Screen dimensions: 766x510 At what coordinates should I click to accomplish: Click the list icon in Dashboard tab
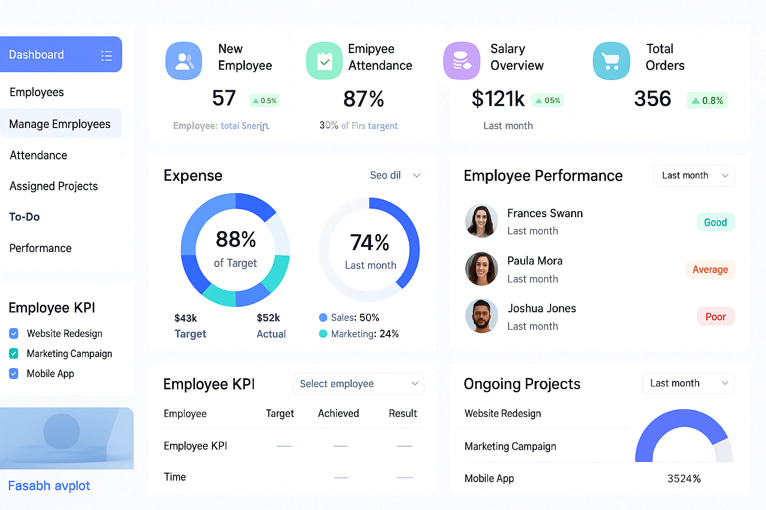106,55
